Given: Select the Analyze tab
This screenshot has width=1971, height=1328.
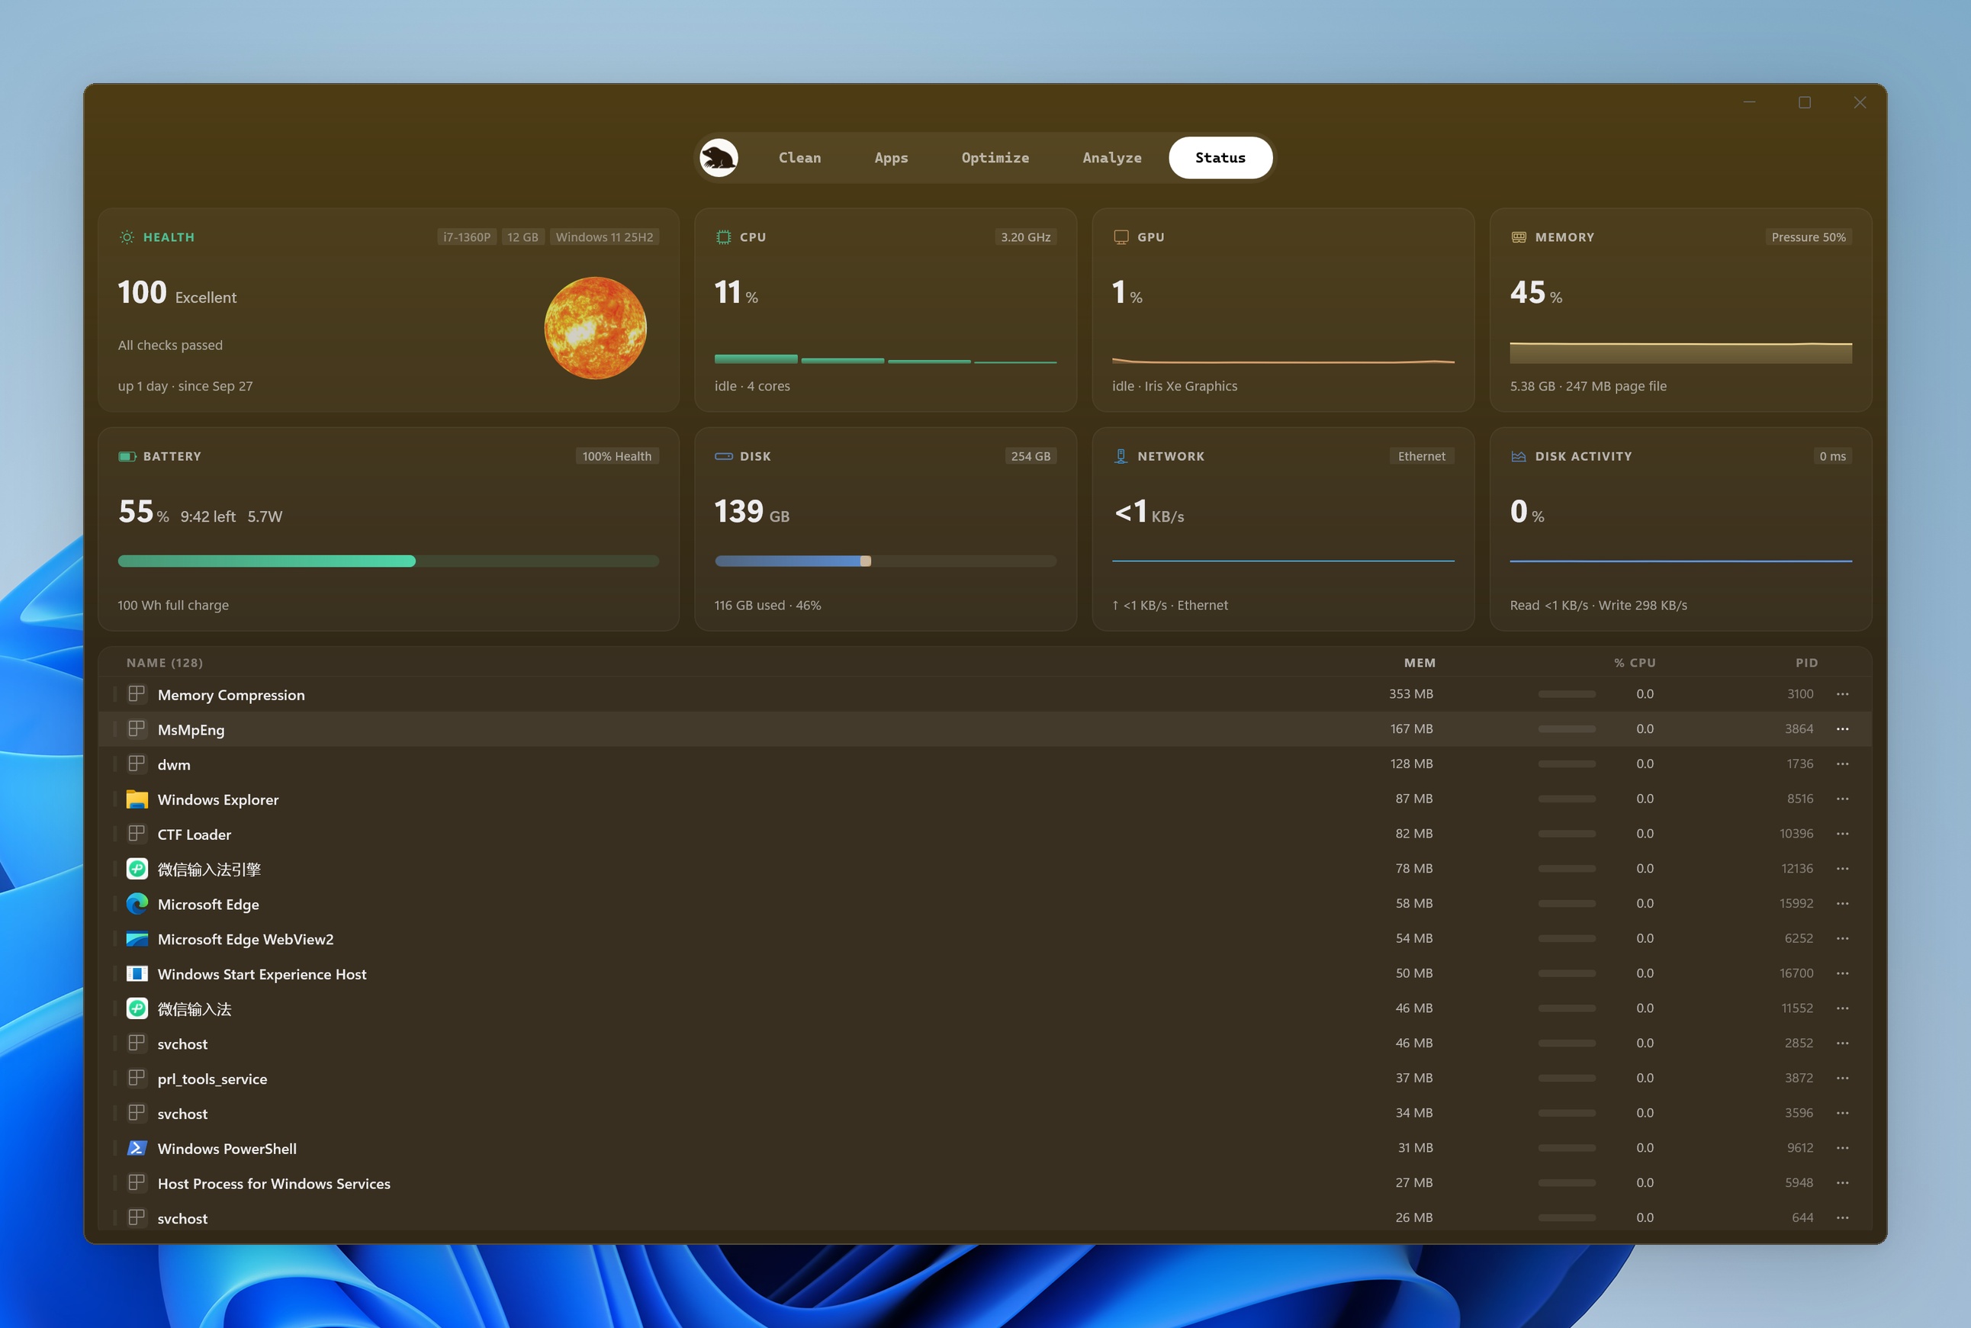Looking at the screenshot, I should [x=1111, y=158].
